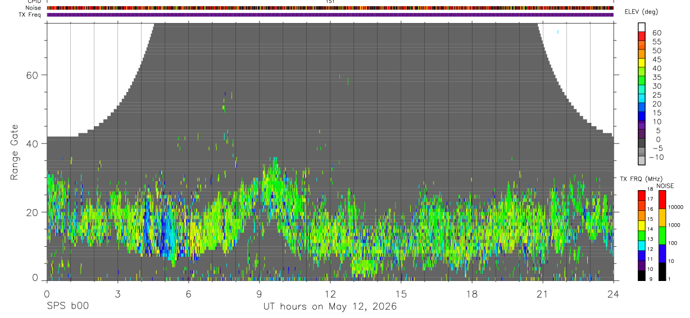Select the light gray -10 elevation swatch
This screenshot has height=318, width=690.
[642, 160]
